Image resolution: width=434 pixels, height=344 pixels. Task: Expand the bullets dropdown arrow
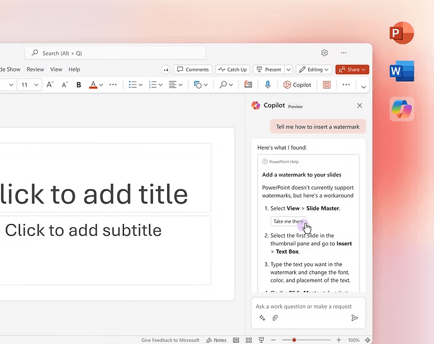[x=140, y=85]
